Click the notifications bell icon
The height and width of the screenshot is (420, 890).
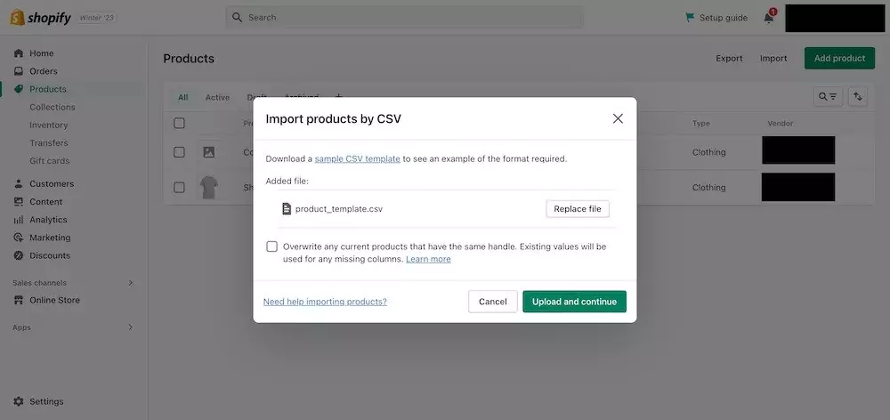coord(769,18)
